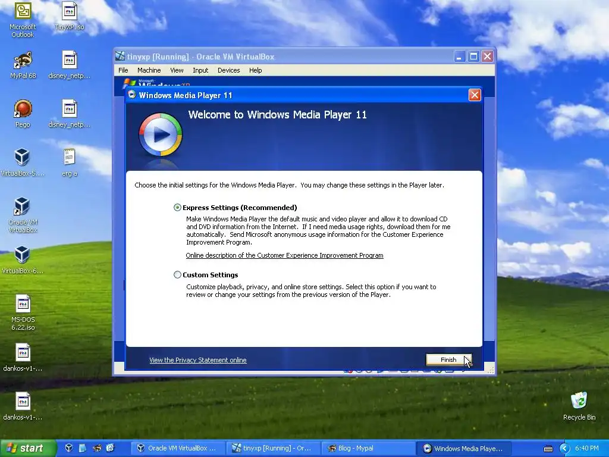Select the MS-DOS 6.22.iso file
The image size is (609, 457).
tap(23, 313)
